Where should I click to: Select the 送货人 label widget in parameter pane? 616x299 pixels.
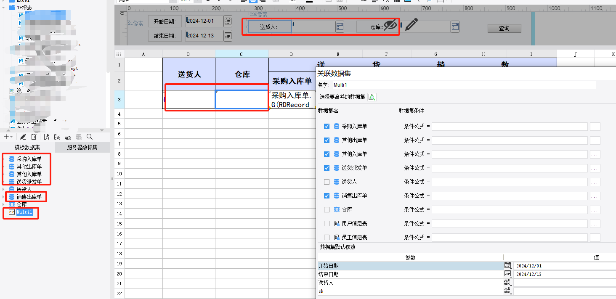[x=269, y=27]
